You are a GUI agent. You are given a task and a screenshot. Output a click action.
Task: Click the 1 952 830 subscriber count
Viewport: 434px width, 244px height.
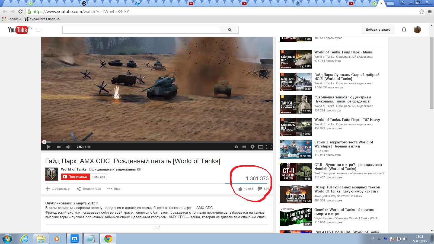98,177
